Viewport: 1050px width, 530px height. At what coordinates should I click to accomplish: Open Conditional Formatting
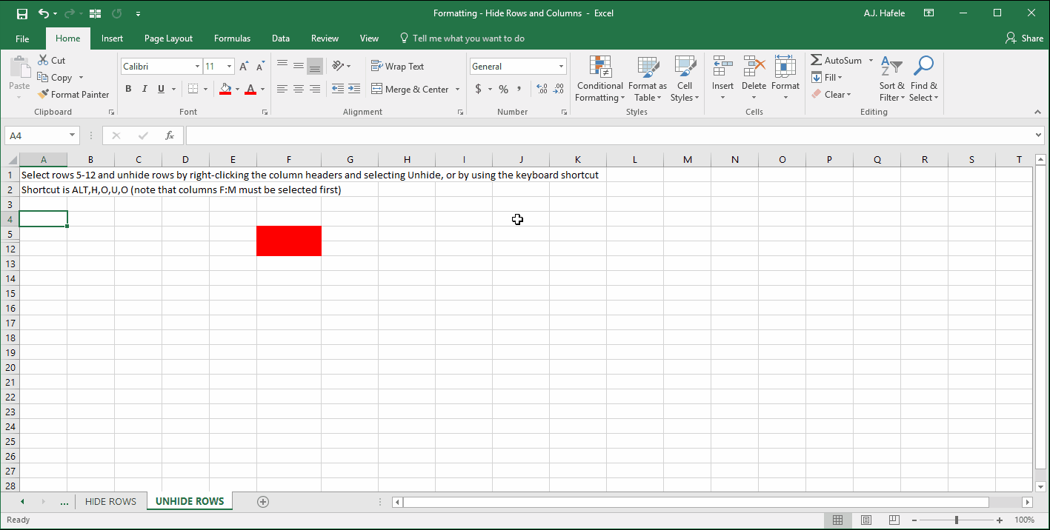[x=600, y=78]
